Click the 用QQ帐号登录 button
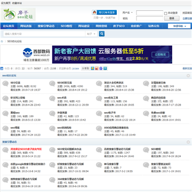192x192 pixels. point(105,12)
